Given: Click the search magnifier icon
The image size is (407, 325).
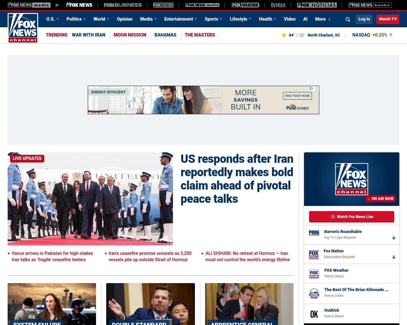Looking at the screenshot, I should pyautogui.click(x=348, y=19).
